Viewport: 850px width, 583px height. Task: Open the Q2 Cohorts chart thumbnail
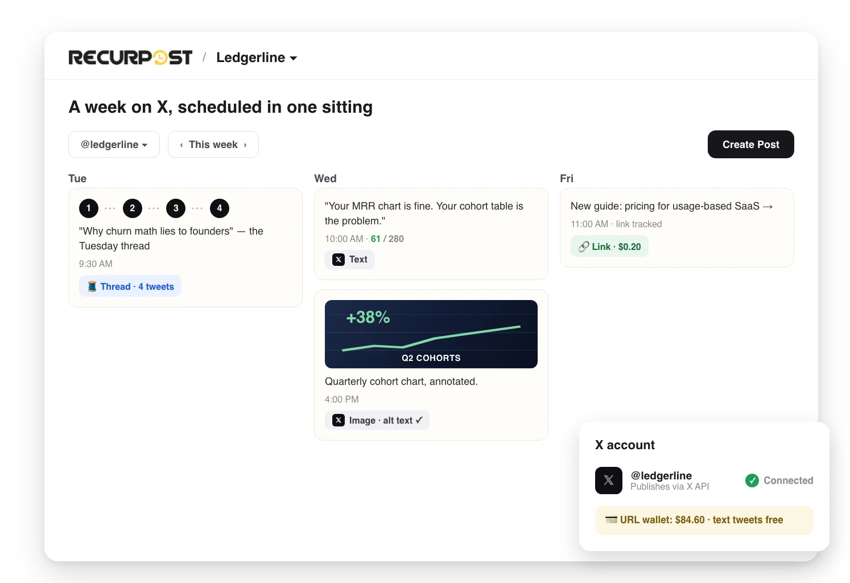click(431, 334)
